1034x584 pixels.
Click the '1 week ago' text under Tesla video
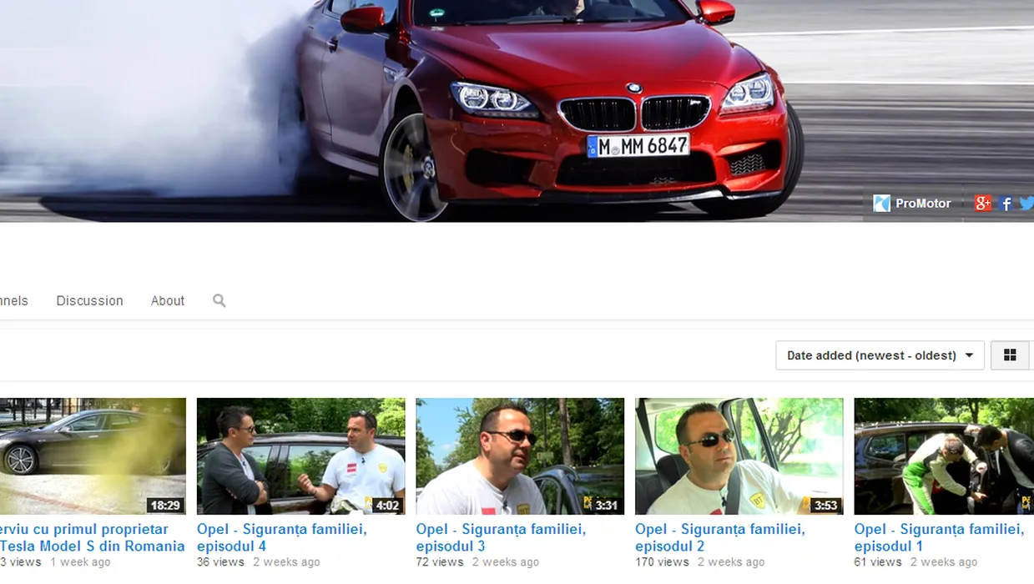pos(80,562)
